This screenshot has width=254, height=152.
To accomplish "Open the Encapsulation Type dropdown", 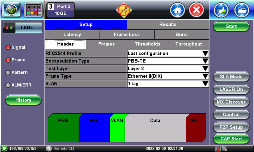I will coord(168,61).
